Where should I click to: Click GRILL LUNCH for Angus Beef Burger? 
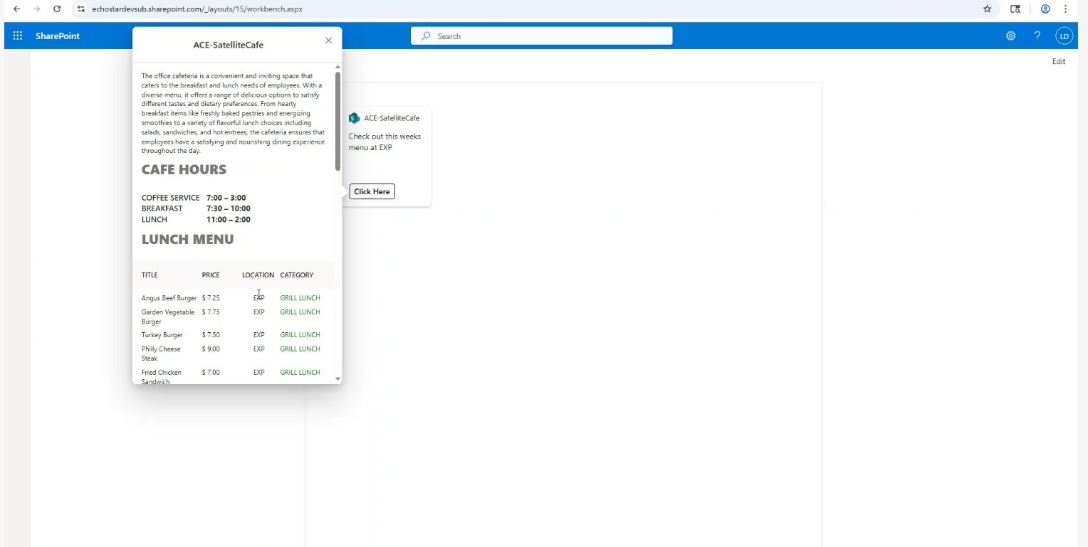300,298
